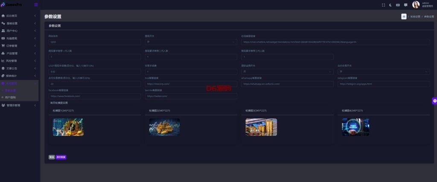Open the 合约交易开关 dropdown

point(384,72)
